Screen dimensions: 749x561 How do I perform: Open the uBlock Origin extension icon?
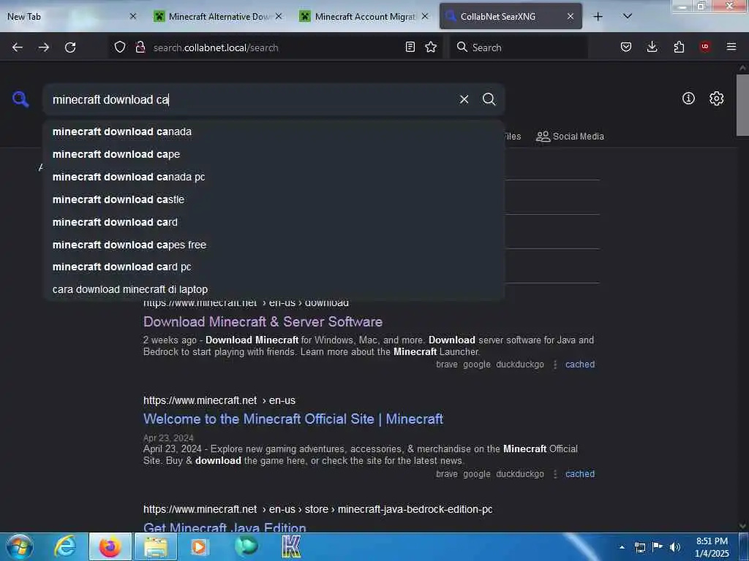[x=705, y=47]
